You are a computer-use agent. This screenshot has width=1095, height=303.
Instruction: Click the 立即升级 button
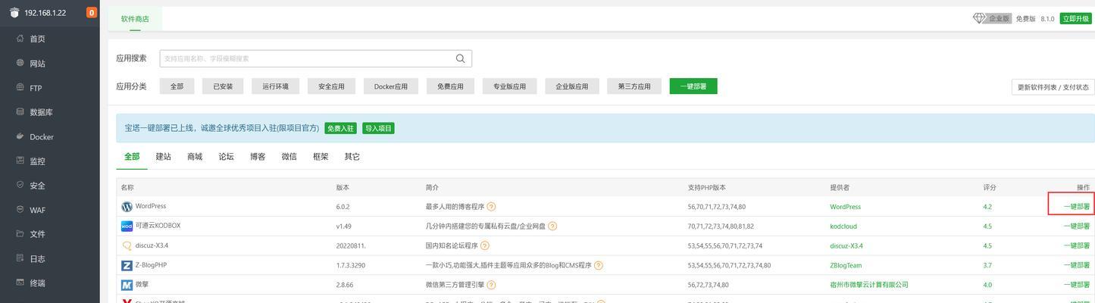tap(1075, 19)
